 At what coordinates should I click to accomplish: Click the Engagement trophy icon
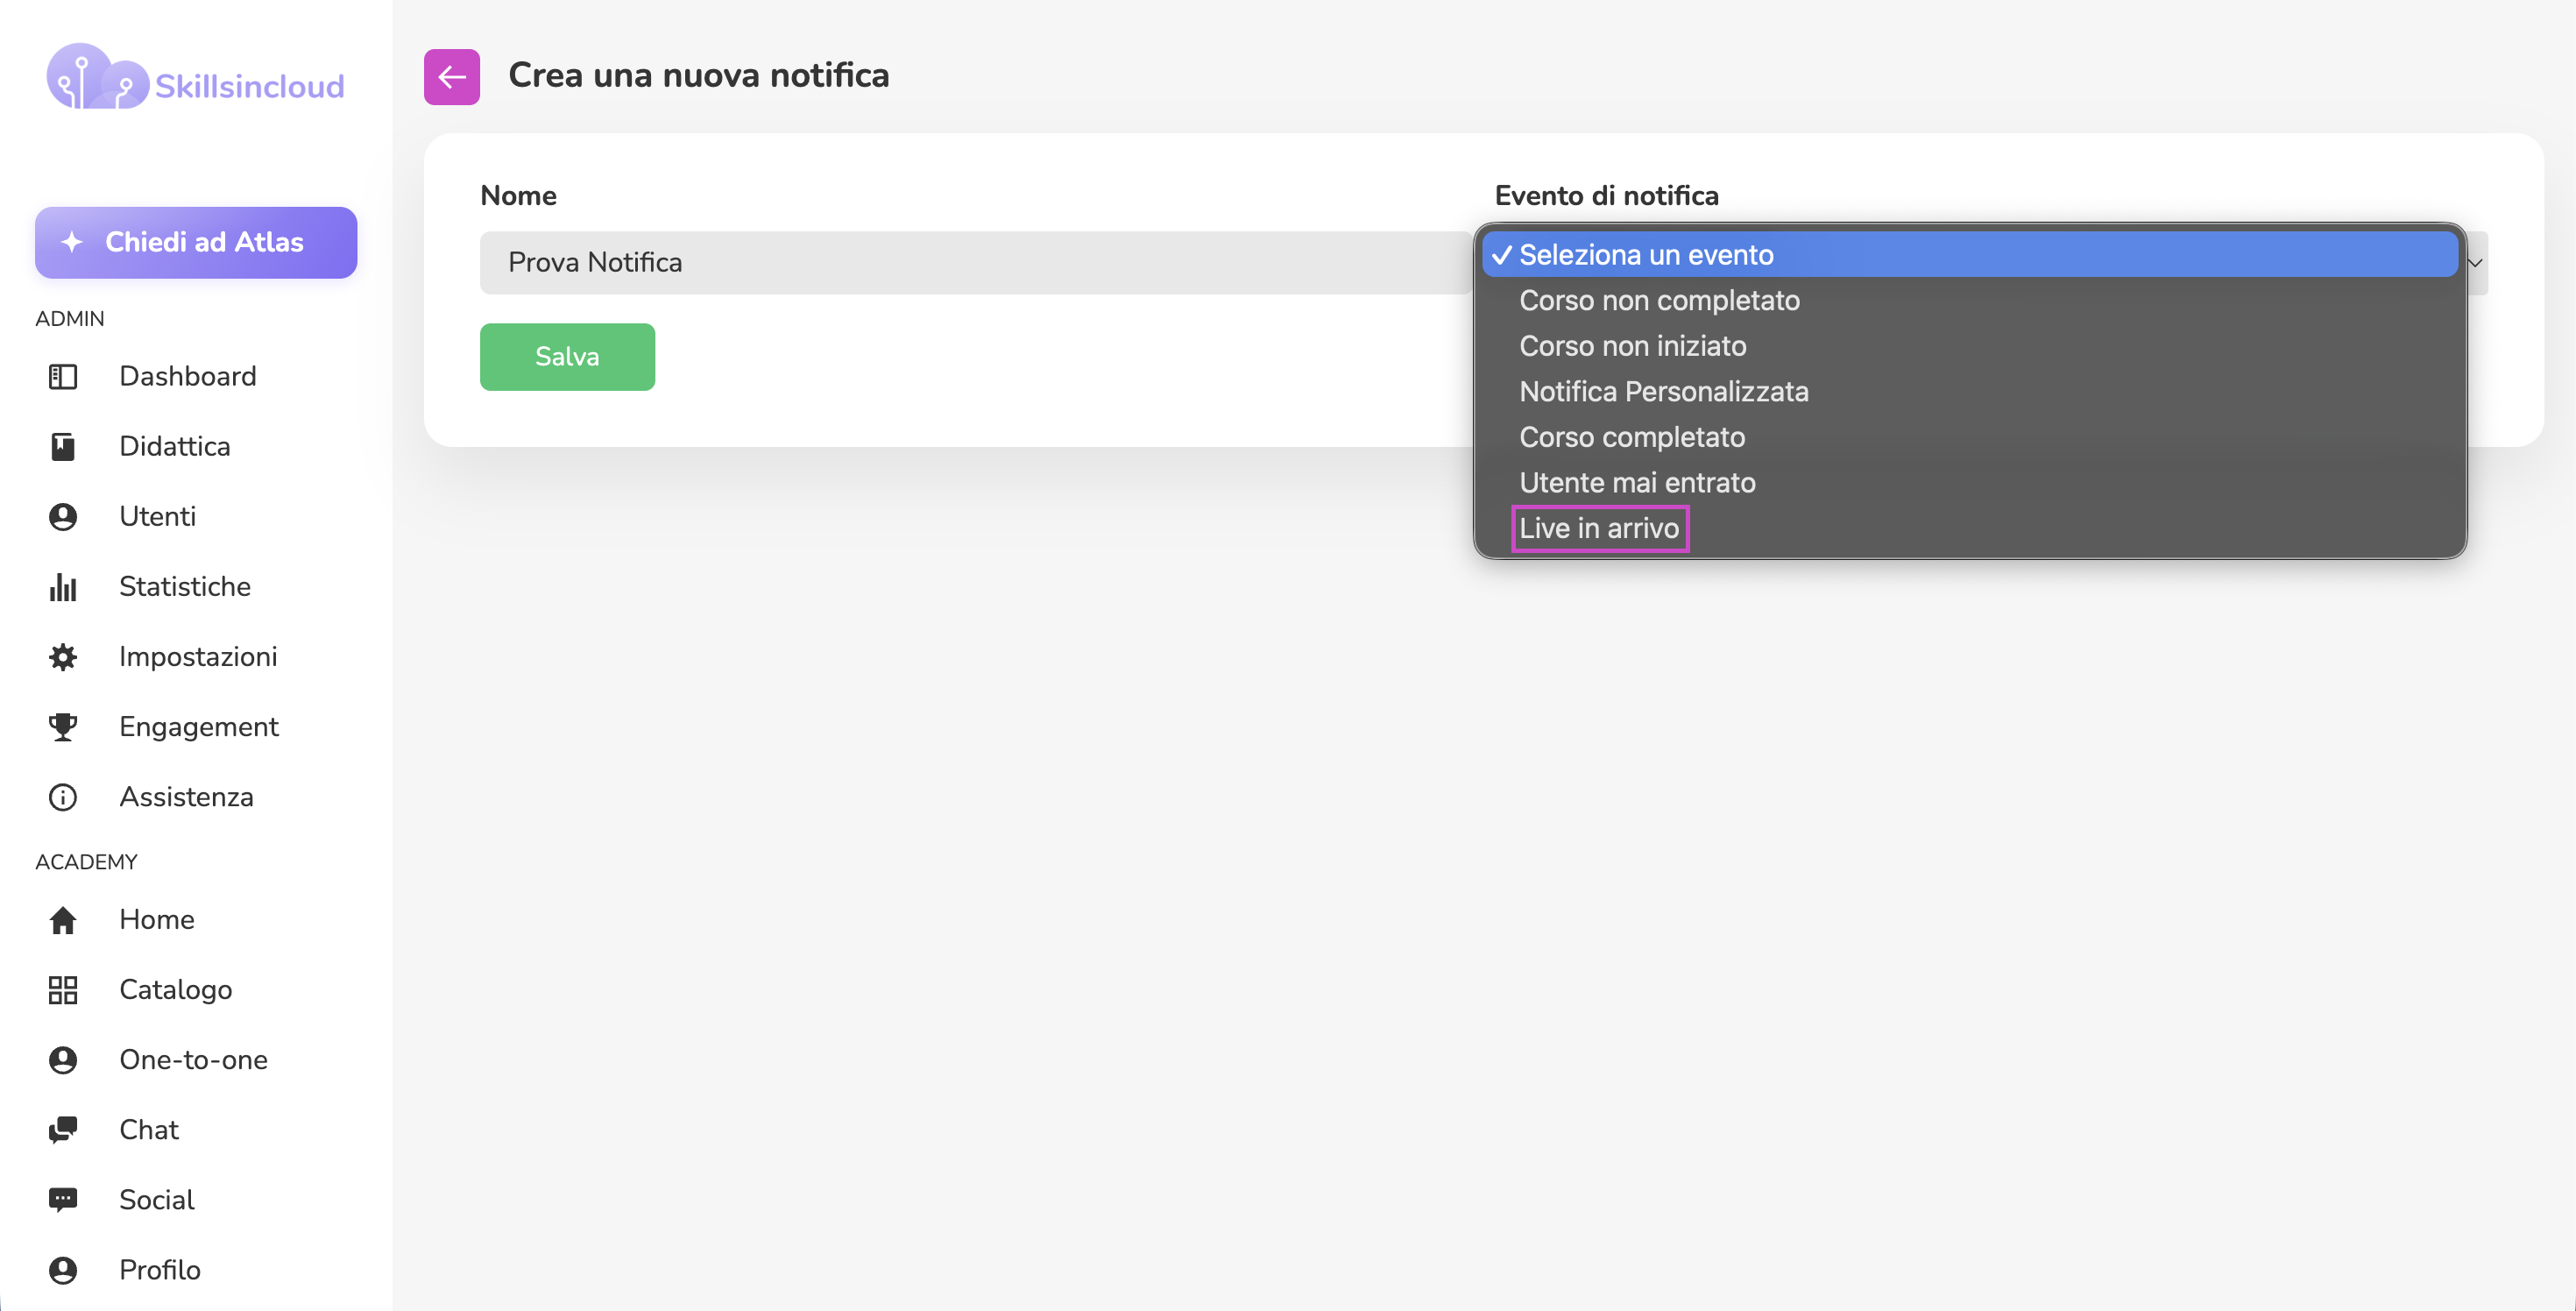pos(63,726)
